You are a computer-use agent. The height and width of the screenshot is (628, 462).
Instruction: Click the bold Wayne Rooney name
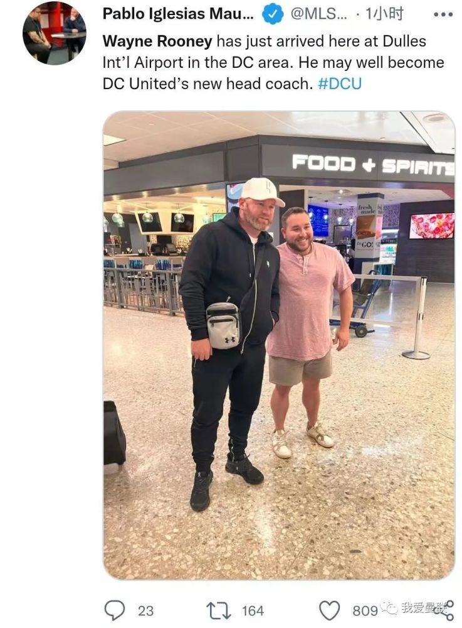[x=157, y=41]
